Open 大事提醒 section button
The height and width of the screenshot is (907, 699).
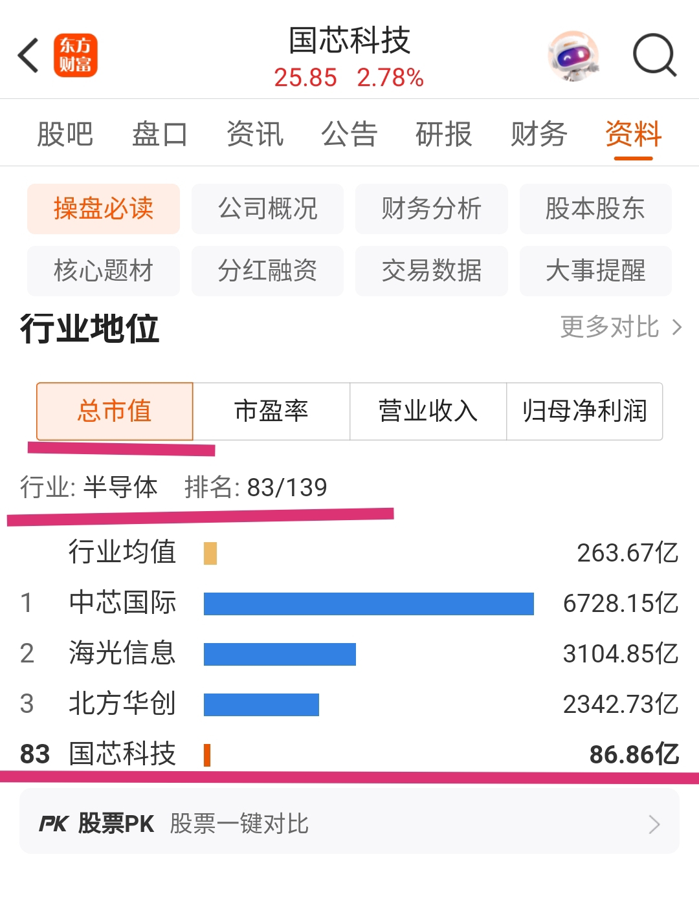(x=595, y=270)
